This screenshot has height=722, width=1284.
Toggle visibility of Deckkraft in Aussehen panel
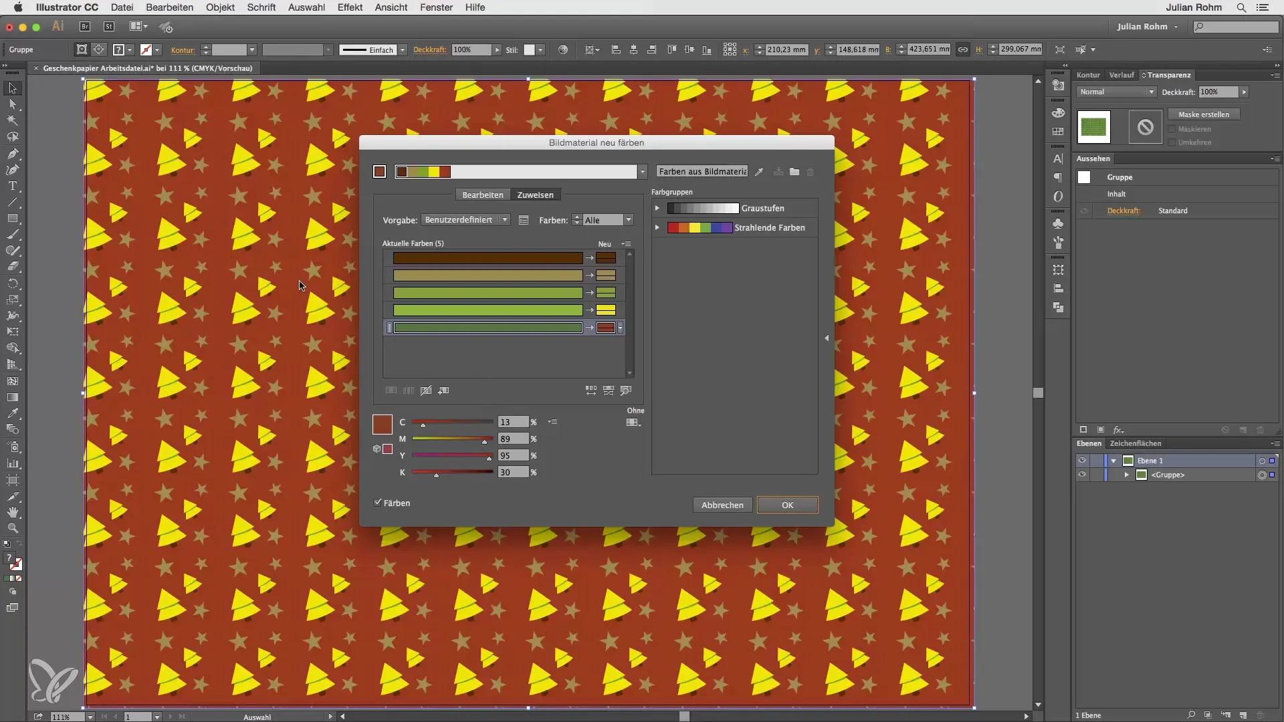1084,211
